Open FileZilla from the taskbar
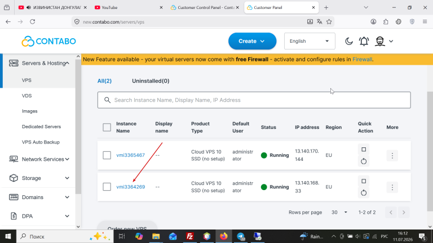 point(189,236)
